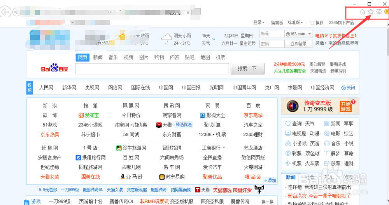Click the 小游戏 gamepad icon
This screenshot has height=205, width=389.
(288, 143)
